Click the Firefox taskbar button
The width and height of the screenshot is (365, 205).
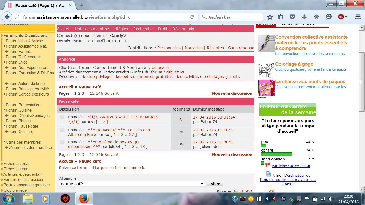(x=84, y=199)
